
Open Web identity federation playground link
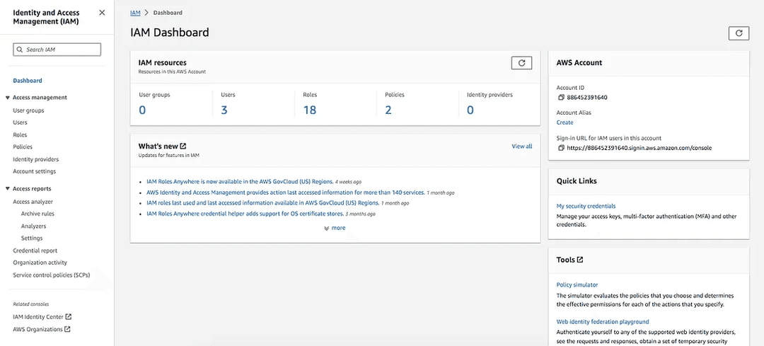click(x=603, y=322)
